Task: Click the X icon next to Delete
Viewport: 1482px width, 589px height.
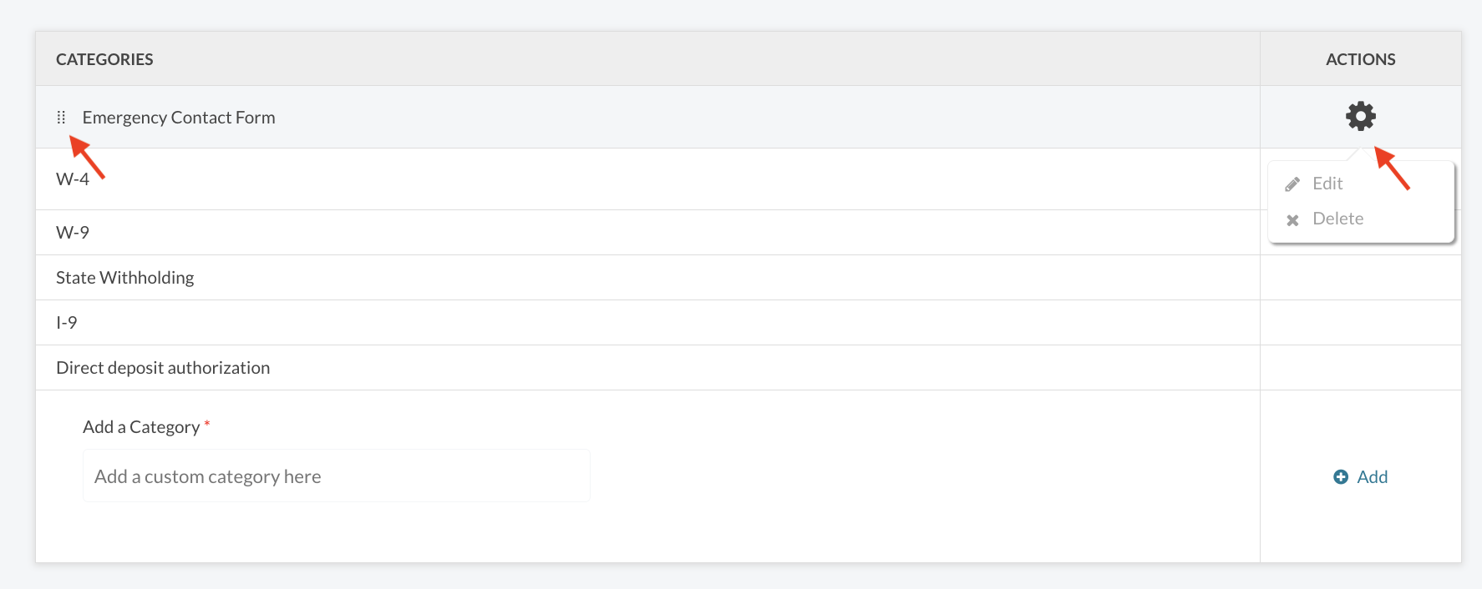Action: 1292,220
